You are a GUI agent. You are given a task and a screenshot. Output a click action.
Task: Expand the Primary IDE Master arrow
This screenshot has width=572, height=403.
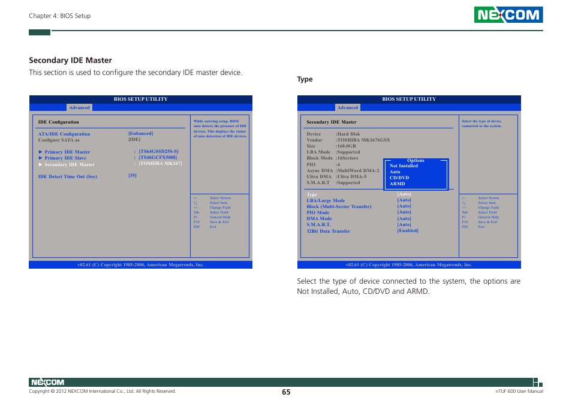tap(41, 152)
